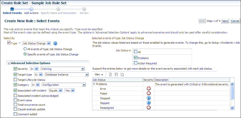Check Causal analysis update checkbox
The image size is (241, 118).
(15, 109)
